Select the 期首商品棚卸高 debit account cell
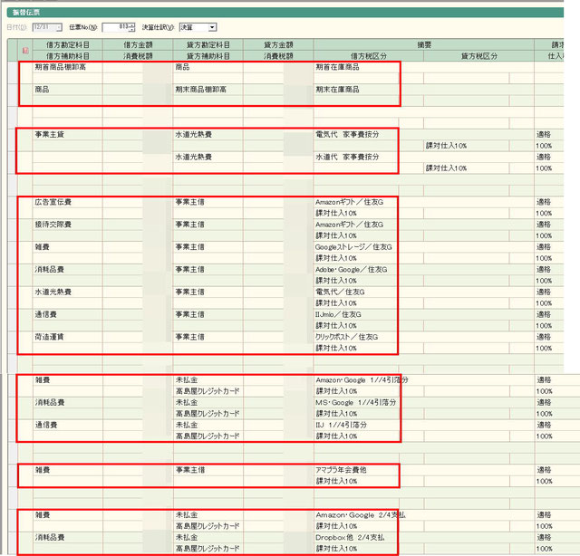This screenshot has width=580, height=556. coord(68,67)
